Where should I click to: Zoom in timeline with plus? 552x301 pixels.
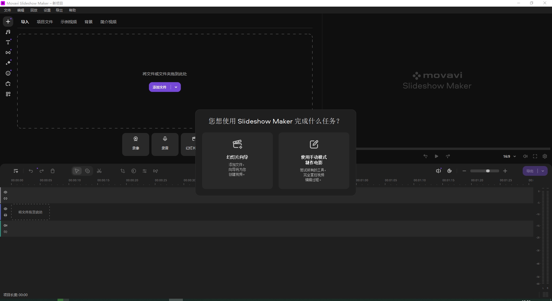point(505,171)
